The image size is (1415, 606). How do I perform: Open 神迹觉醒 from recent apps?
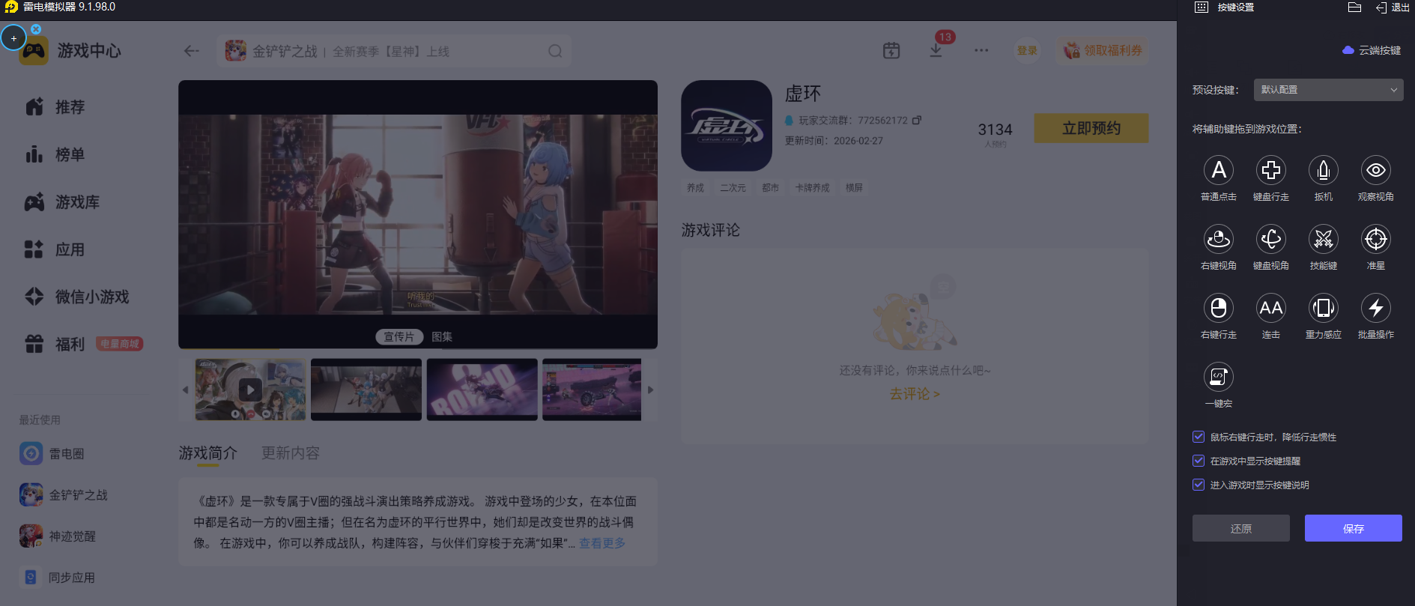(x=58, y=536)
